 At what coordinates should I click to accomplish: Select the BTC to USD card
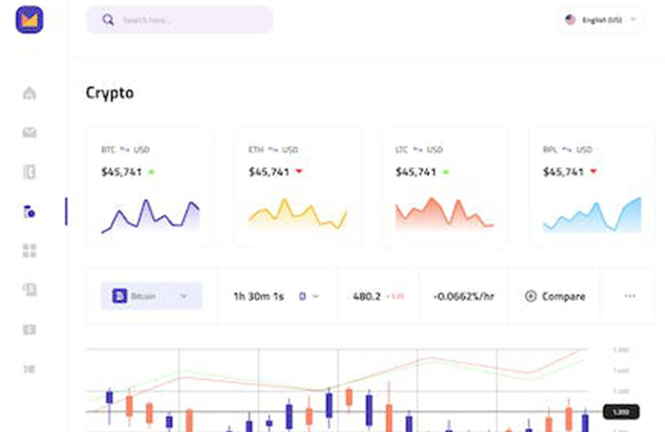(150, 186)
